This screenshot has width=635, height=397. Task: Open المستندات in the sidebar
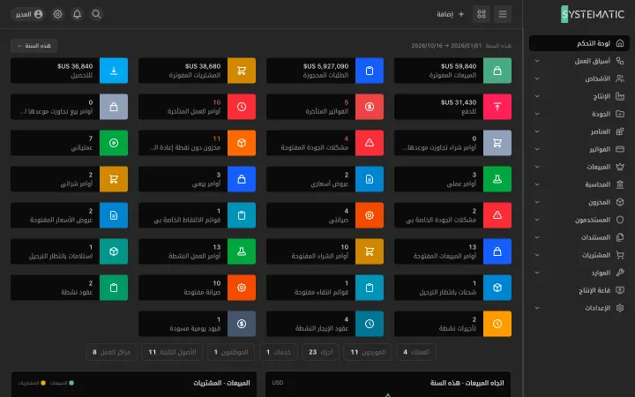point(579,237)
